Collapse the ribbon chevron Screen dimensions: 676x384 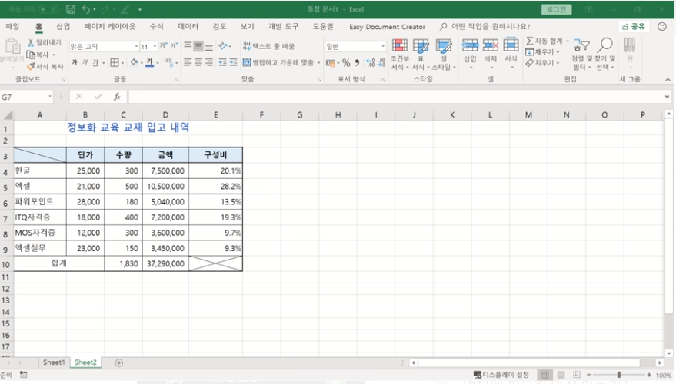click(668, 80)
